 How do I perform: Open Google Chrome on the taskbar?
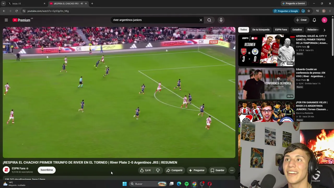194,184
